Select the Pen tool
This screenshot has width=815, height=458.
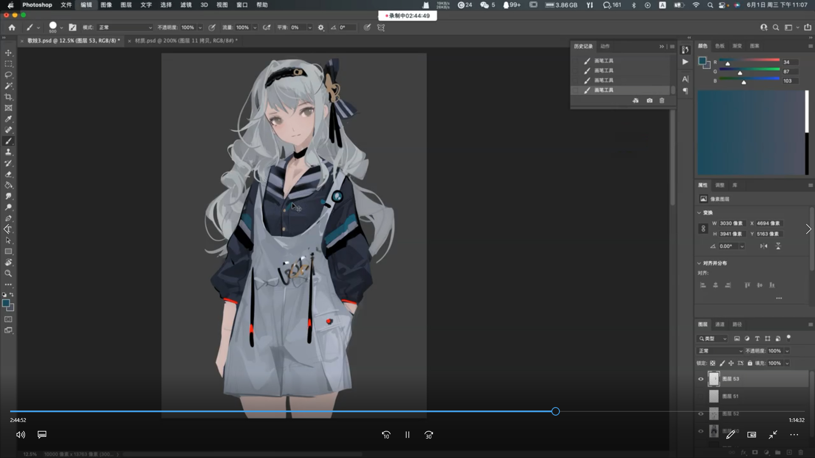(8, 218)
